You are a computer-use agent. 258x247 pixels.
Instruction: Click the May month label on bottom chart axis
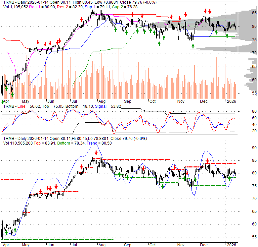click(x=25, y=245)
